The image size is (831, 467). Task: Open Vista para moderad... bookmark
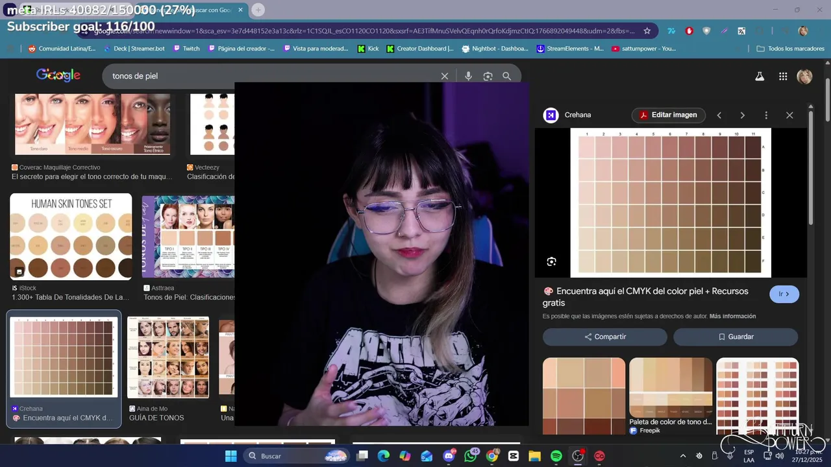tap(316, 49)
